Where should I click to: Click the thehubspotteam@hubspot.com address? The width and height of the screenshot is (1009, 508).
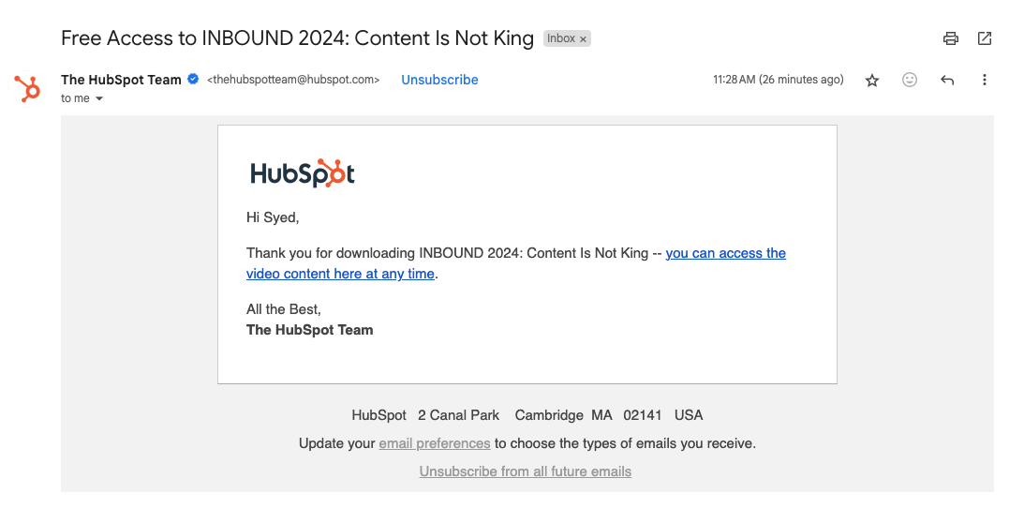[293, 80]
